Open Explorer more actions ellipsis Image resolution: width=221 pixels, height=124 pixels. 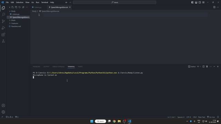(27, 7)
